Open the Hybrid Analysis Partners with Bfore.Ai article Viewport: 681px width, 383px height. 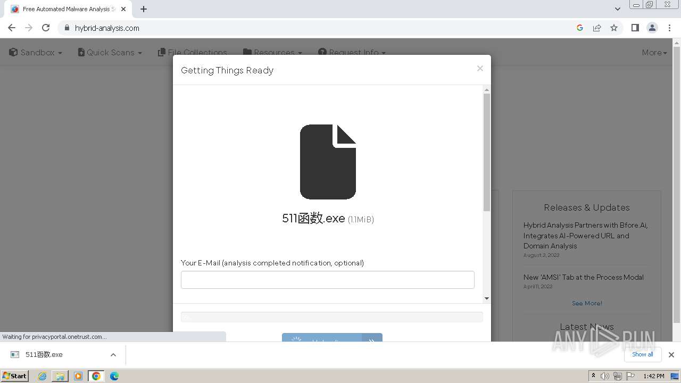pyautogui.click(x=585, y=235)
